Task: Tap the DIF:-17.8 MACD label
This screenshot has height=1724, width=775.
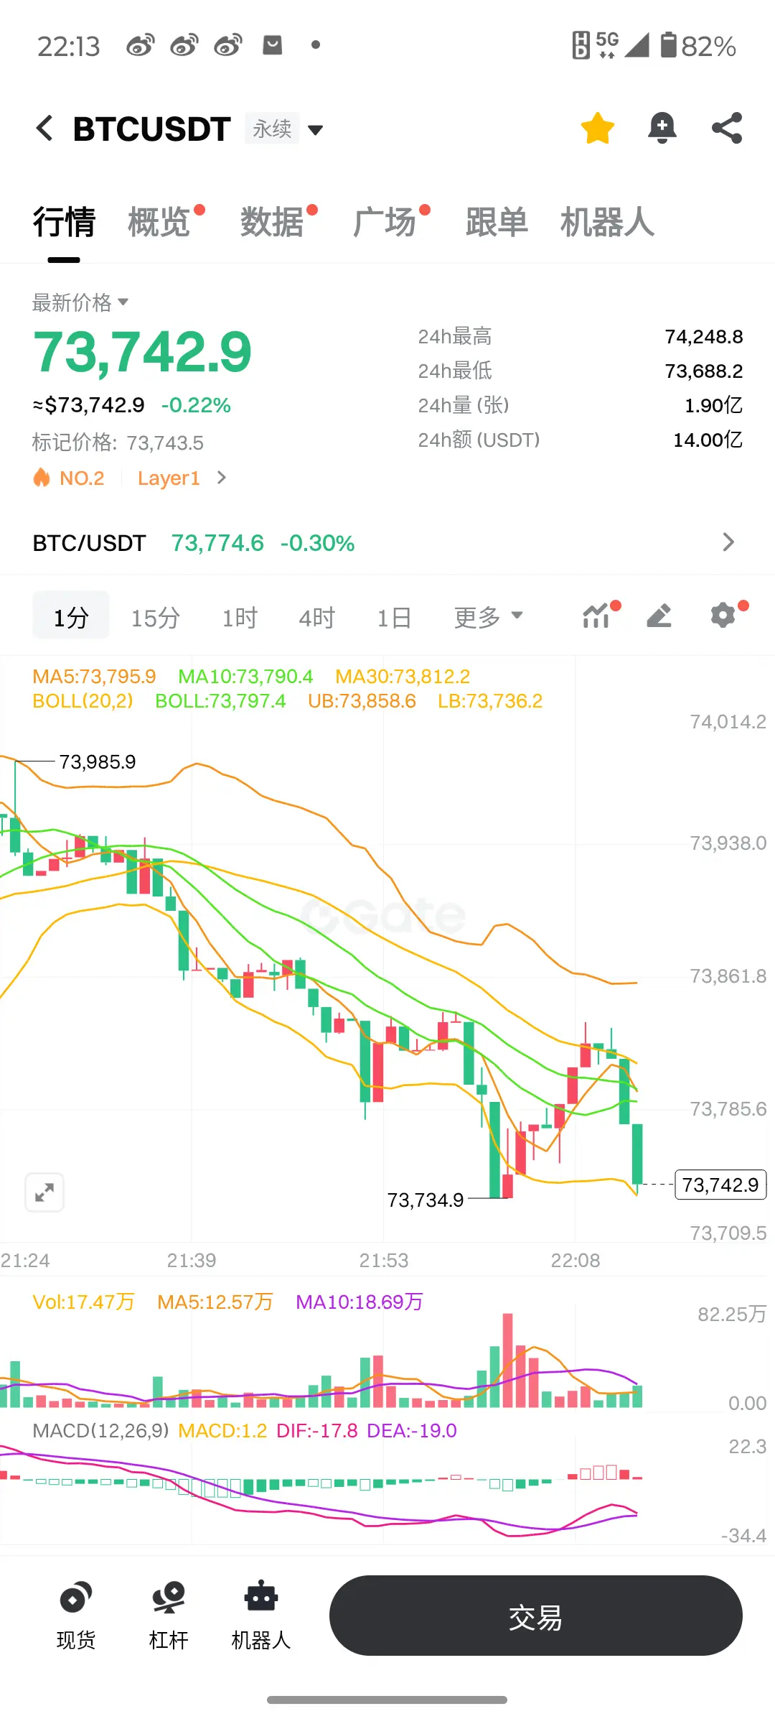Action: coord(316,1430)
